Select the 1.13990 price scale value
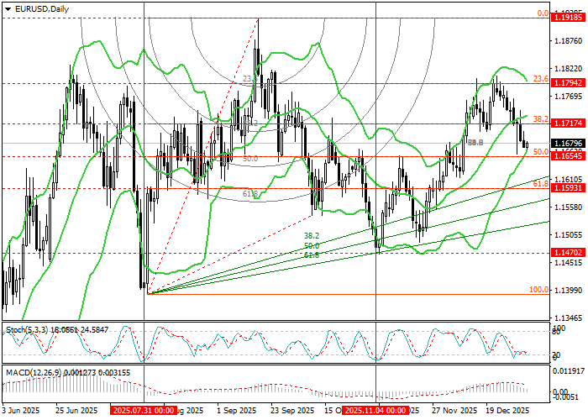The image size is (588, 420). tap(568, 291)
